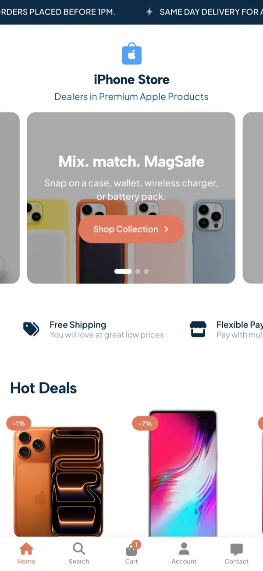
Task: Open the Account person icon
Action: (184, 549)
